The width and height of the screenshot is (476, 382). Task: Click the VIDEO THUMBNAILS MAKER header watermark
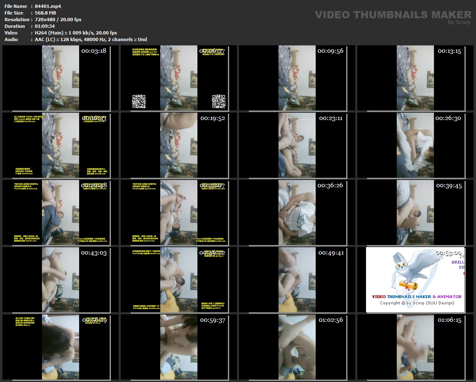tap(393, 15)
